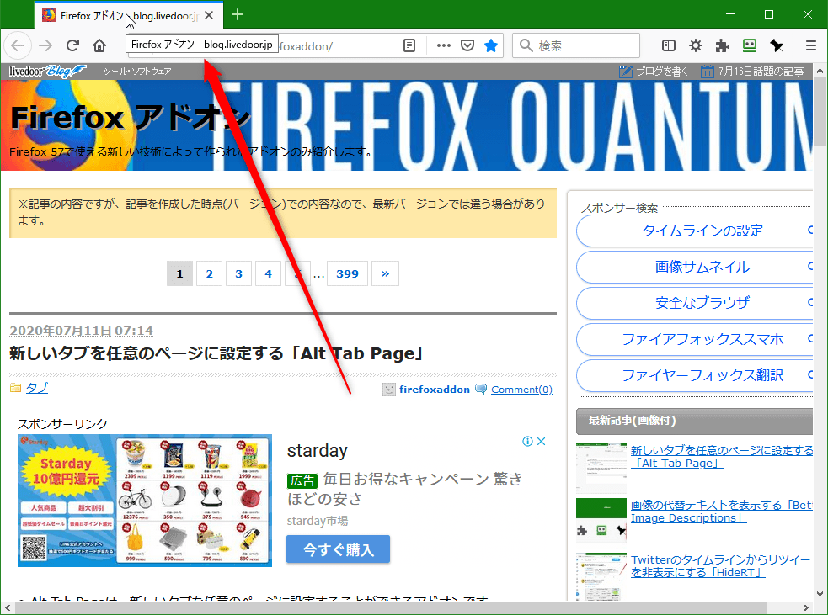Click the comment speech bubble icon

[x=480, y=390]
